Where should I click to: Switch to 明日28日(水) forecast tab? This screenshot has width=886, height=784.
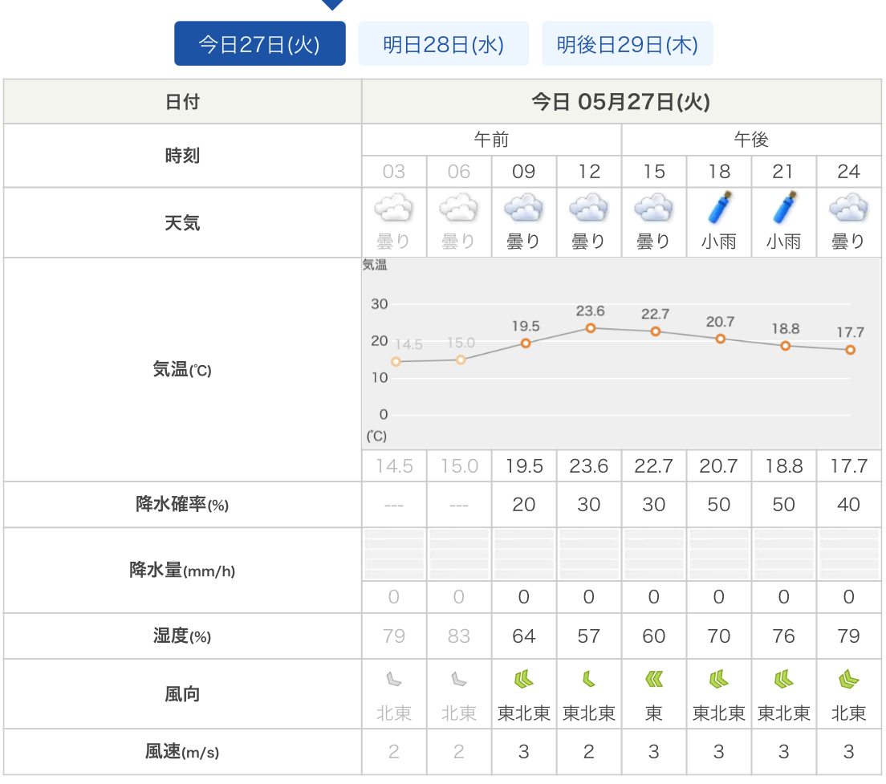point(443,44)
